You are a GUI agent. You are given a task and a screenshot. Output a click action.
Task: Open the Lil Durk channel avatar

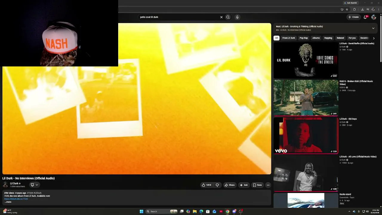5,185
